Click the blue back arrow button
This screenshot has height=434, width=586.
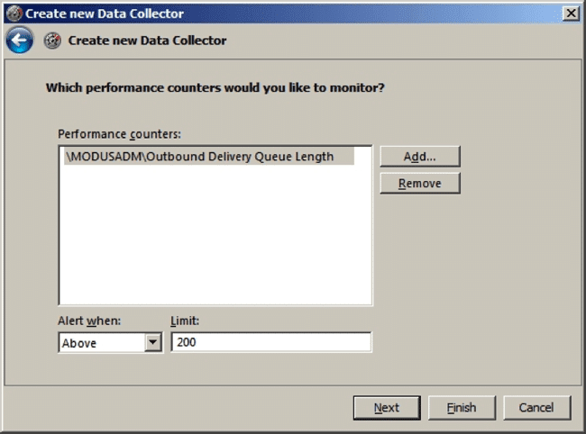tap(20, 41)
